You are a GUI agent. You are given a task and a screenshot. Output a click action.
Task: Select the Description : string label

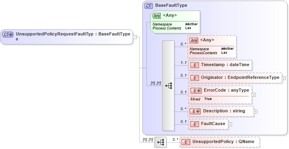[x=224, y=111]
